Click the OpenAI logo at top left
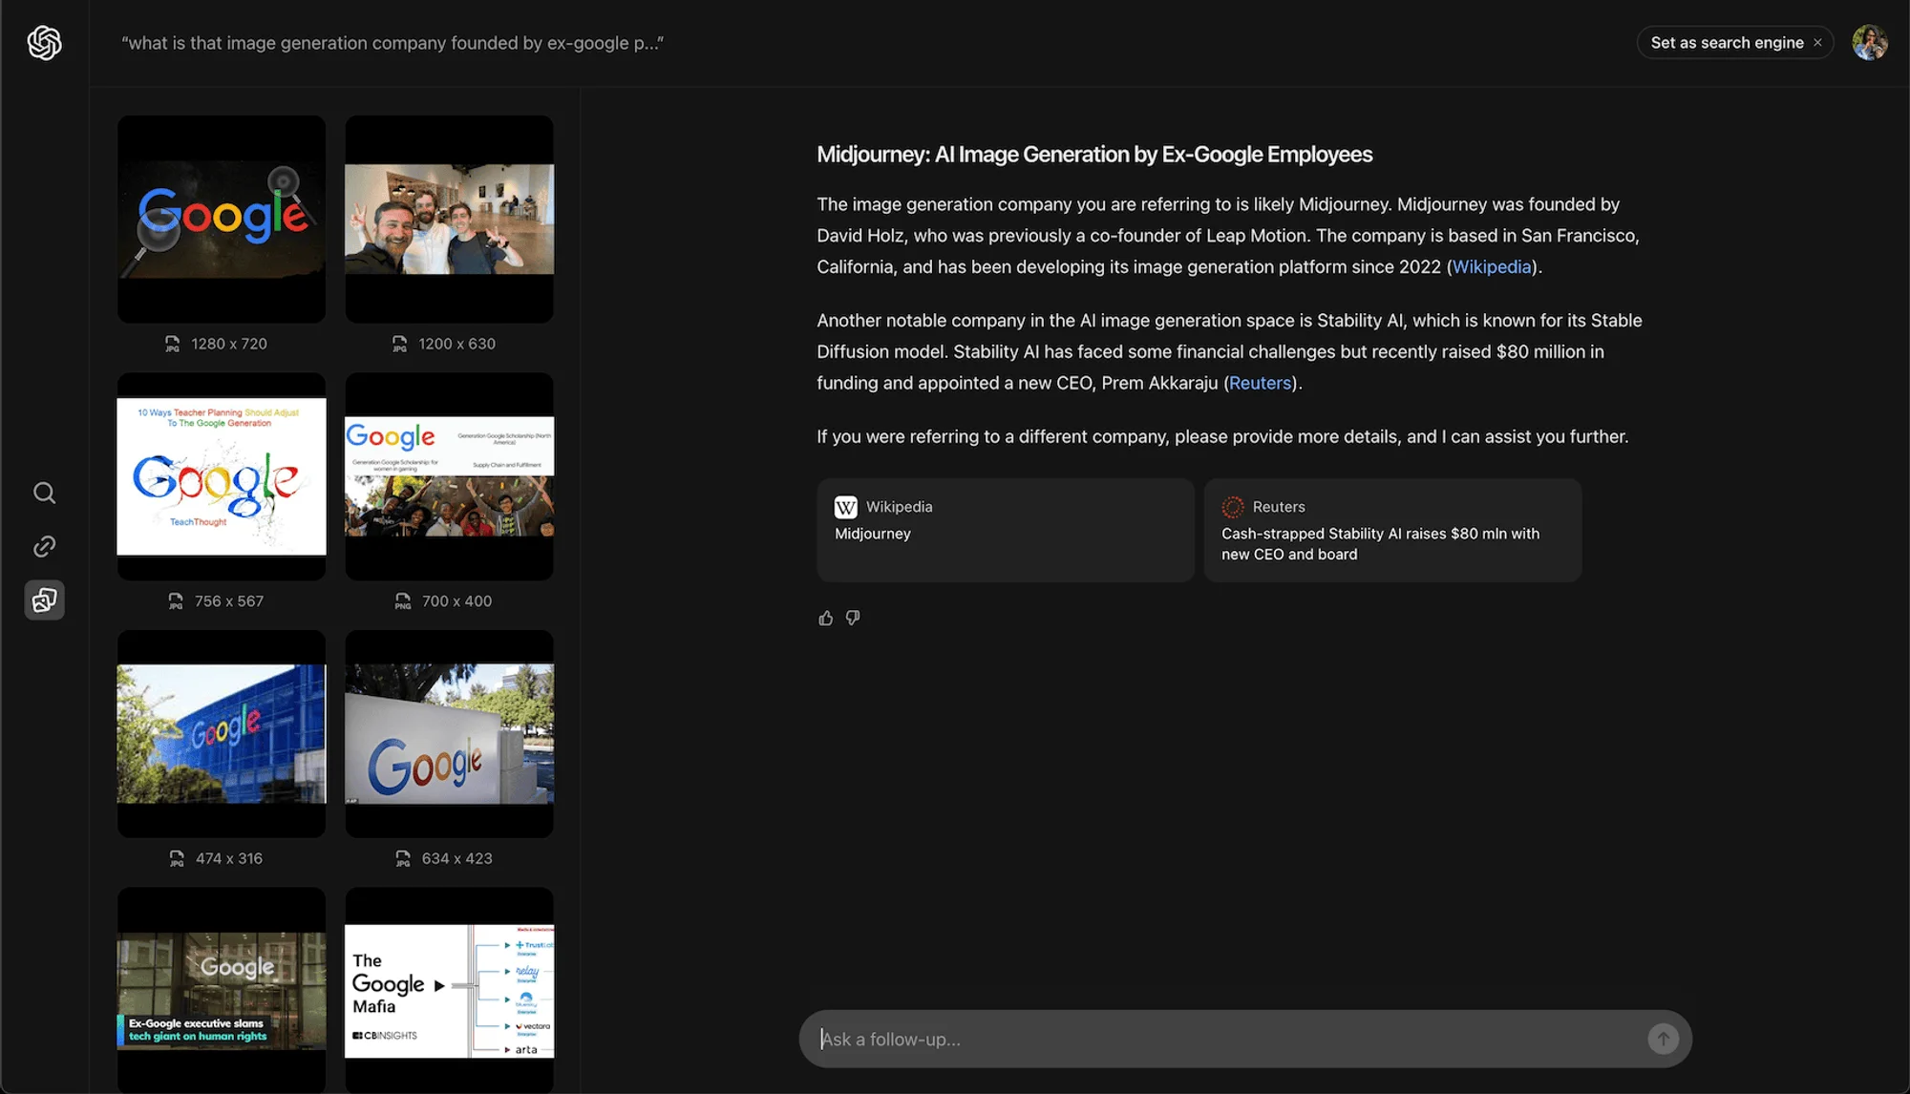This screenshot has height=1094, width=1910. [x=44, y=42]
